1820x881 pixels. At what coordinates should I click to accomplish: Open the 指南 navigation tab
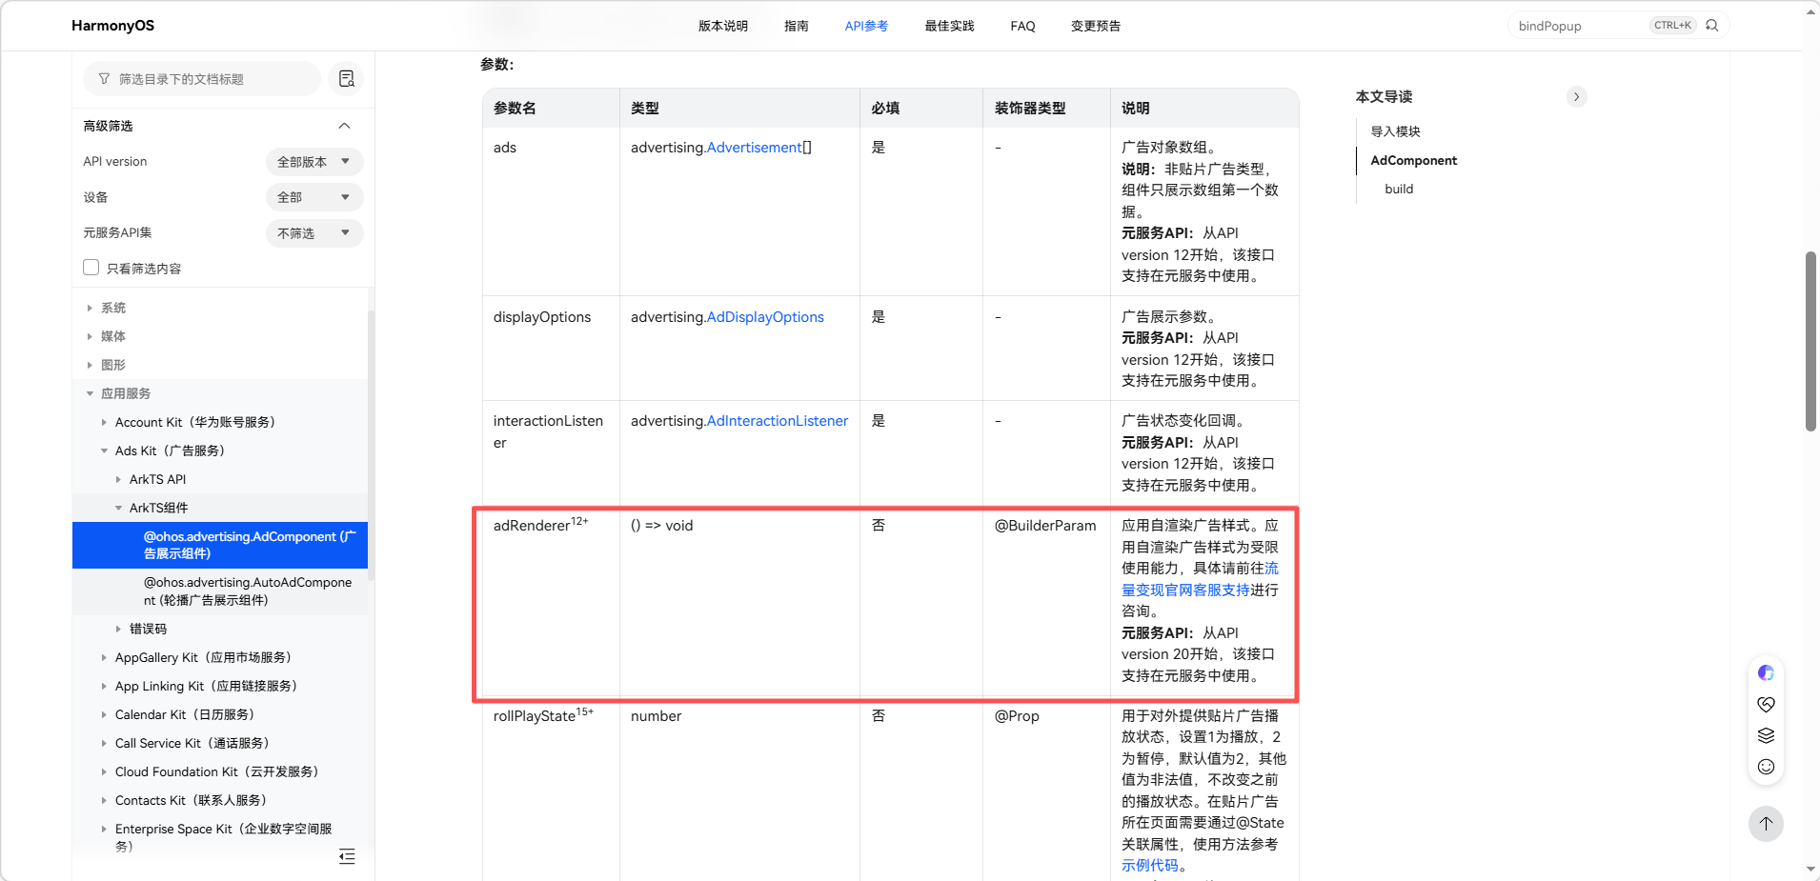[796, 26]
